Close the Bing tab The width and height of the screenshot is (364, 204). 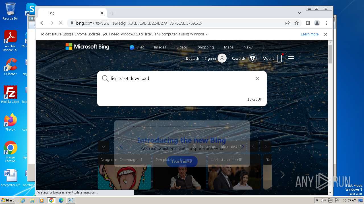click(x=102, y=13)
